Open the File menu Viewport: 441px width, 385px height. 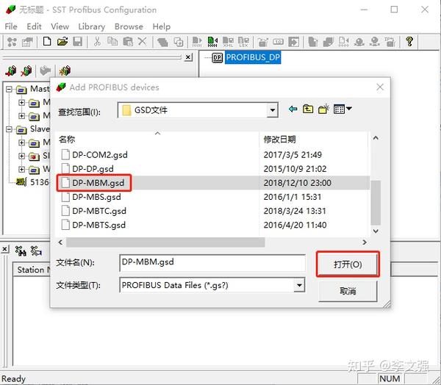(x=11, y=26)
